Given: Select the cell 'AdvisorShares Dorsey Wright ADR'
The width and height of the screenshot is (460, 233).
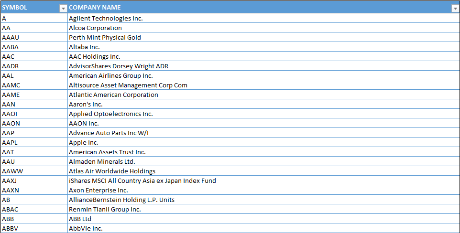Looking at the screenshot, I should click(x=263, y=66).
